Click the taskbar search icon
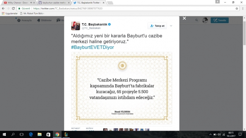 click(13, 134)
